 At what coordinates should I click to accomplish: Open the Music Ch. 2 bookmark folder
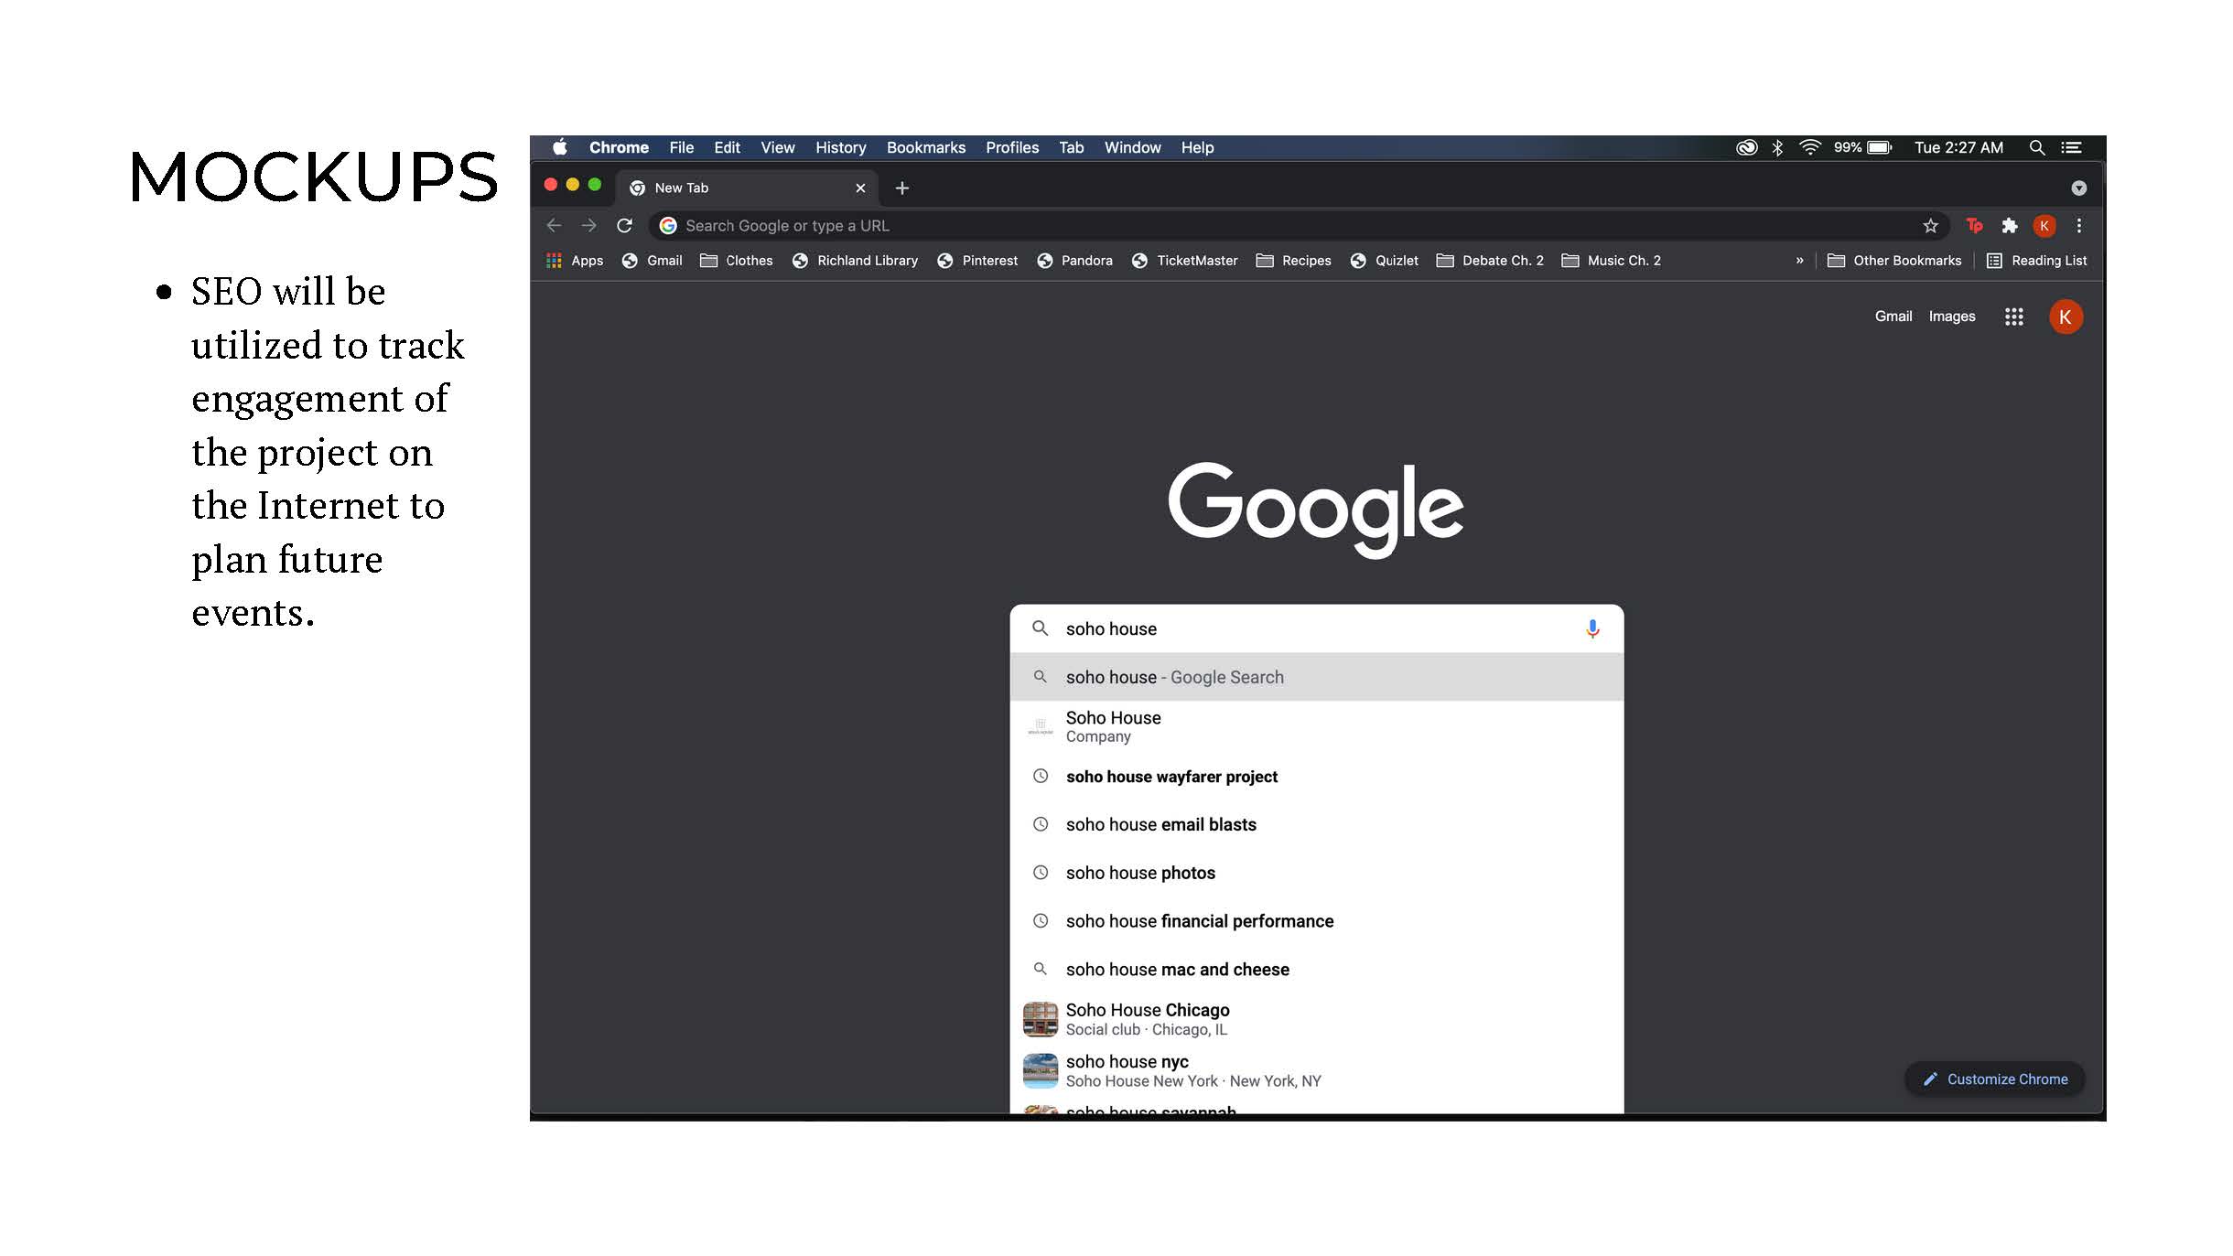coord(1611,261)
